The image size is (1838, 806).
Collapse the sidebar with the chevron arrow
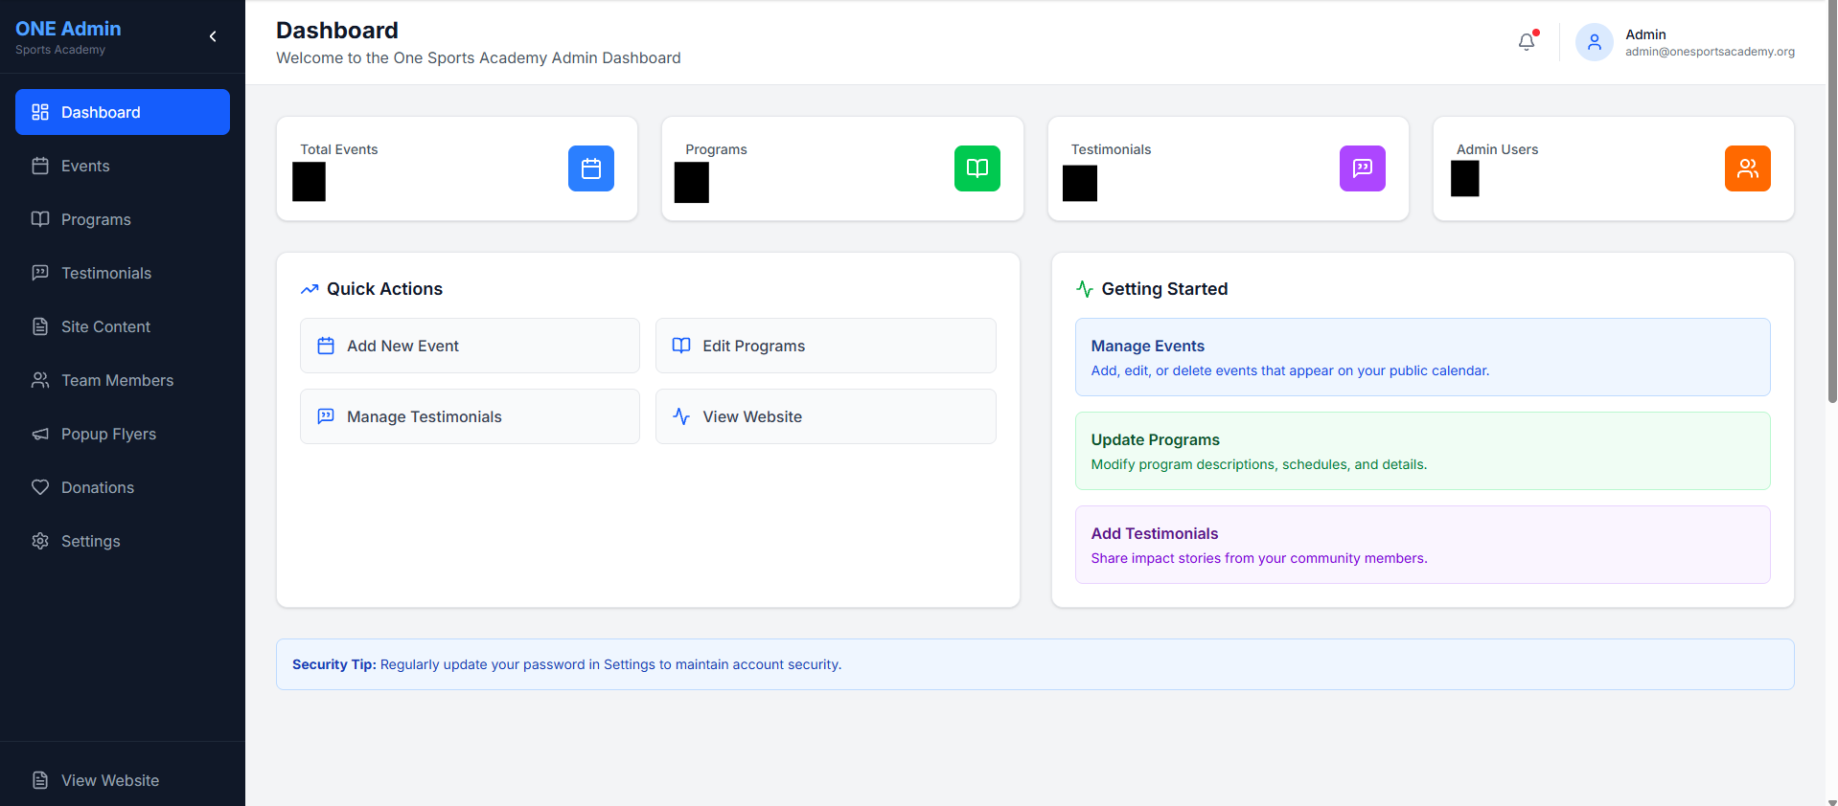tap(213, 36)
